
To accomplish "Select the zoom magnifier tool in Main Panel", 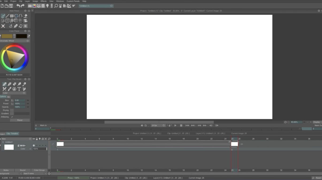I will pos(12,21).
